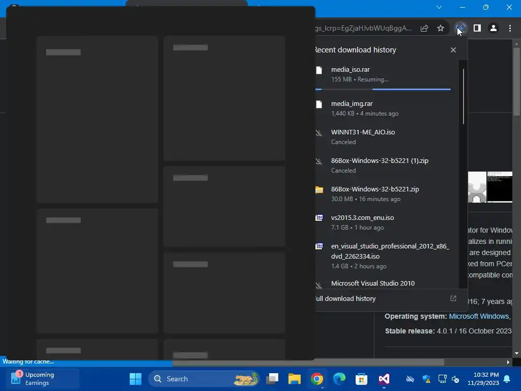Viewport: 521px width, 391px height.
Task: Open media_img.rar download entry
Action: 387,108
